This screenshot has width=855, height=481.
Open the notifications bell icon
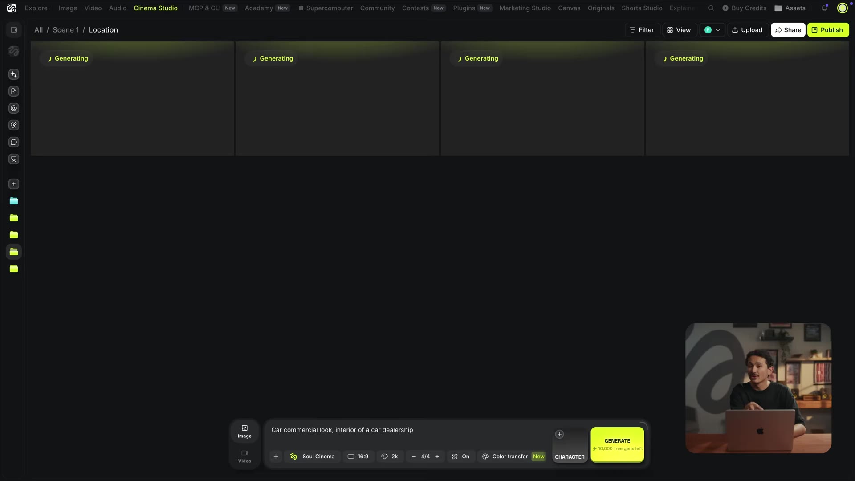(824, 8)
